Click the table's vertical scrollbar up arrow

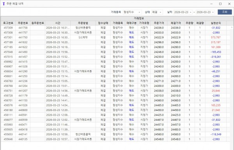tap(232, 27)
